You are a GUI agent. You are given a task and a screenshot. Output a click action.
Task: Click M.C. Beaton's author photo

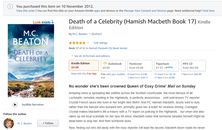8,123
